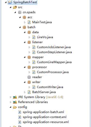
Task: Collapse the config folder node
Action: [10, 107]
